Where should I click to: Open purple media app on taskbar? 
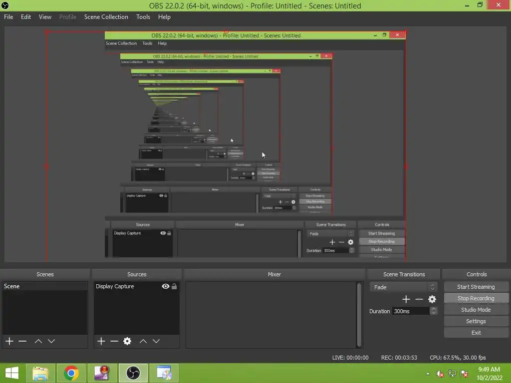[102, 373]
